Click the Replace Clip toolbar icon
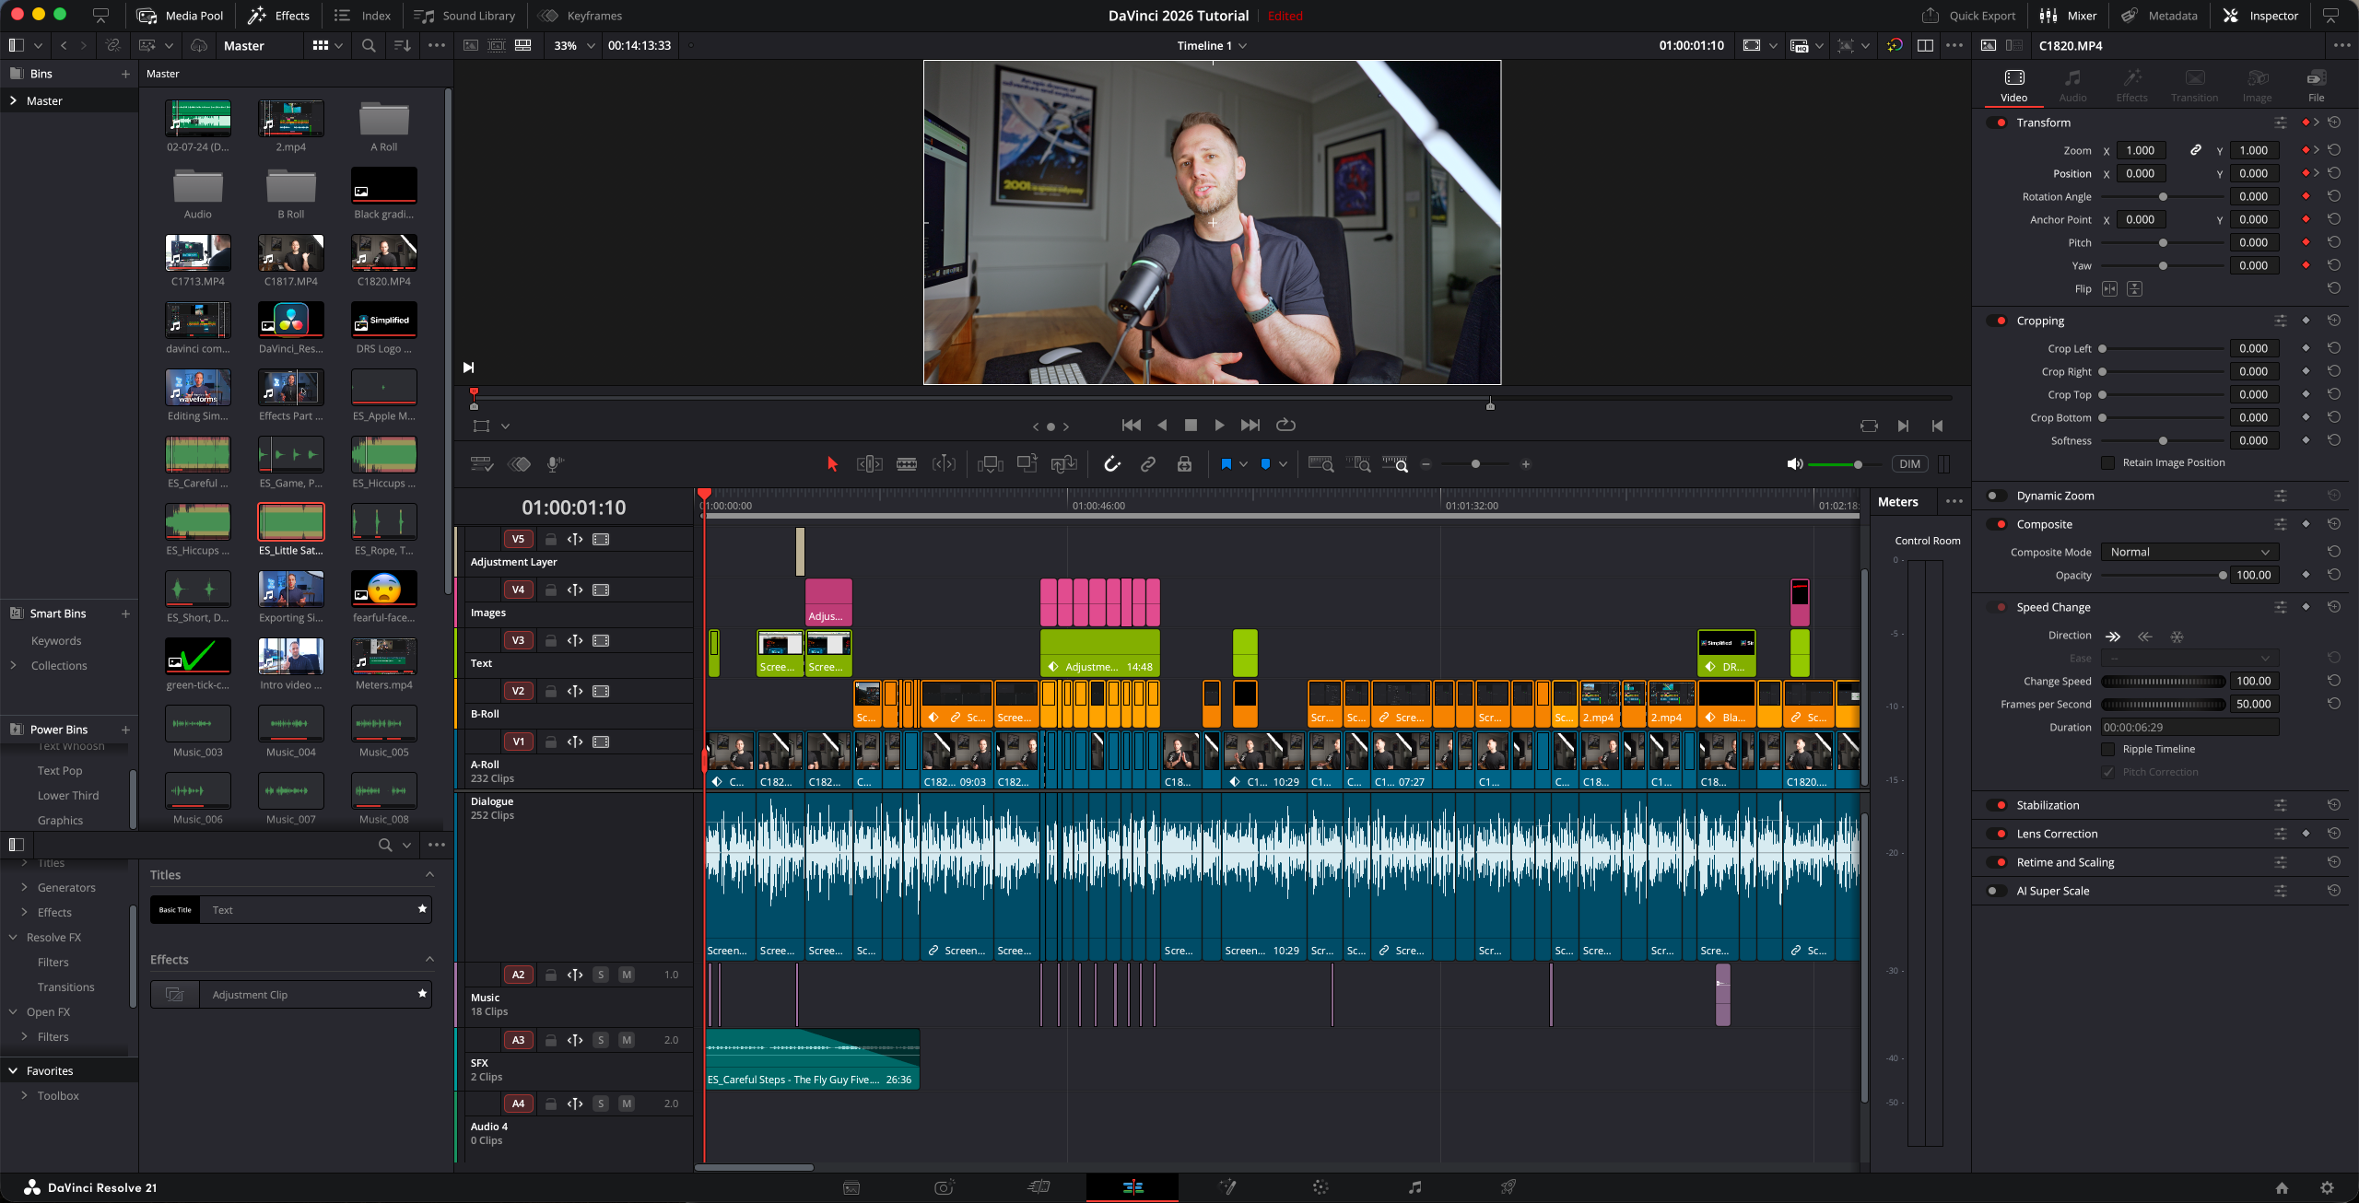This screenshot has width=2359, height=1203. coord(1063,464)
